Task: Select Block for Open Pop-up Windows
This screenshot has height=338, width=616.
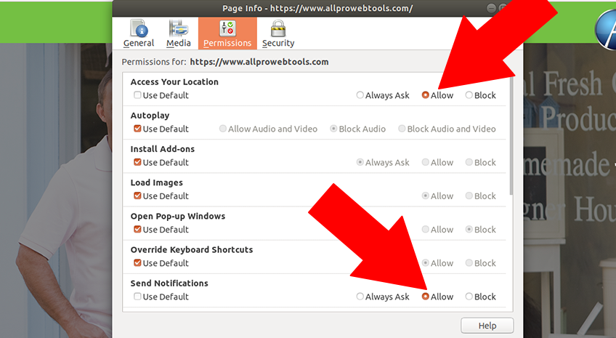Action: 469,229
